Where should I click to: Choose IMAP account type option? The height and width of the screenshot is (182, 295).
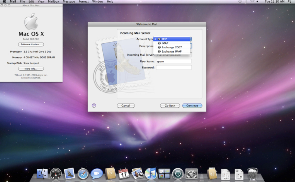pyautogui.click(x=172, y=43)
